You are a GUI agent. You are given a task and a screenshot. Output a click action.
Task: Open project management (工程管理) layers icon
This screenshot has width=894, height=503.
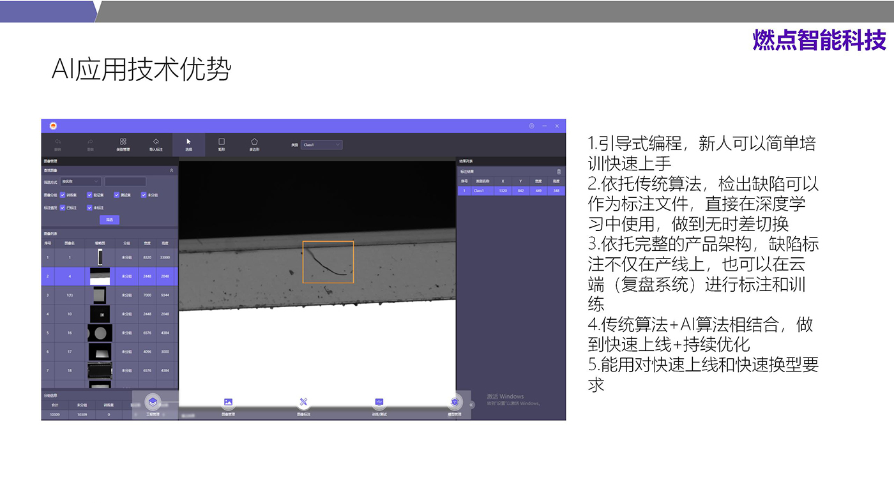click(153, 402)
